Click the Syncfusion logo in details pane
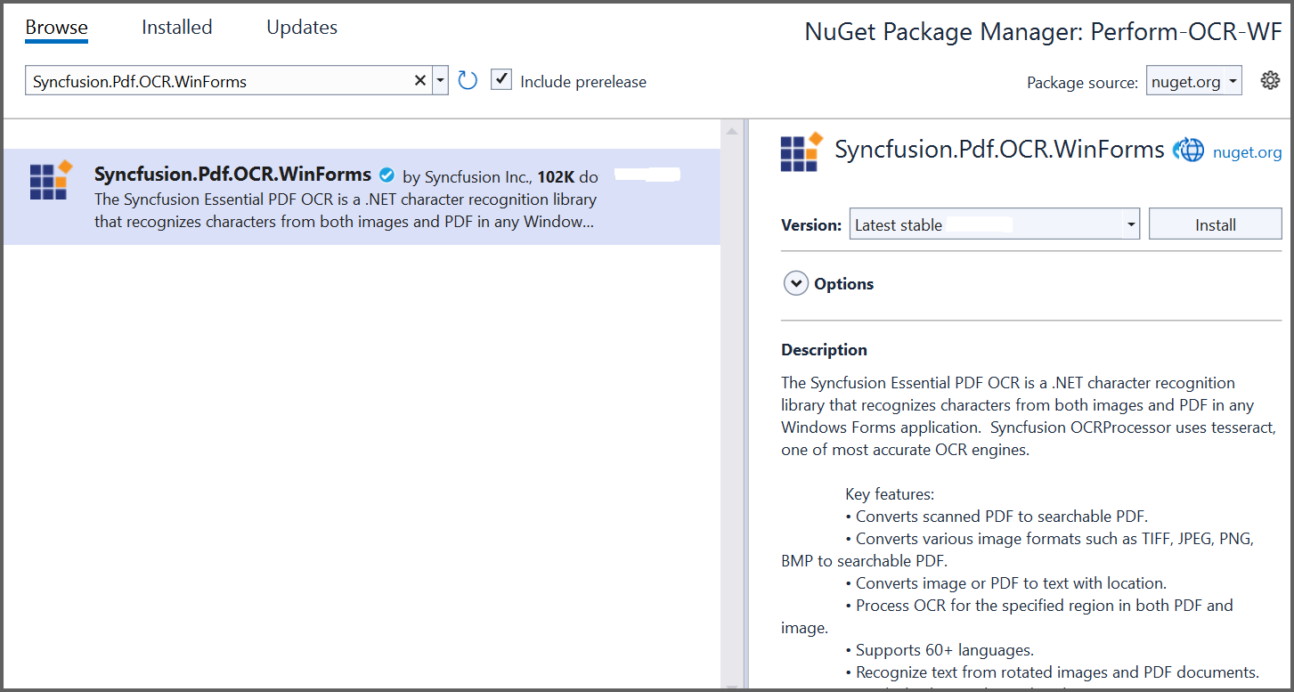 802,151
